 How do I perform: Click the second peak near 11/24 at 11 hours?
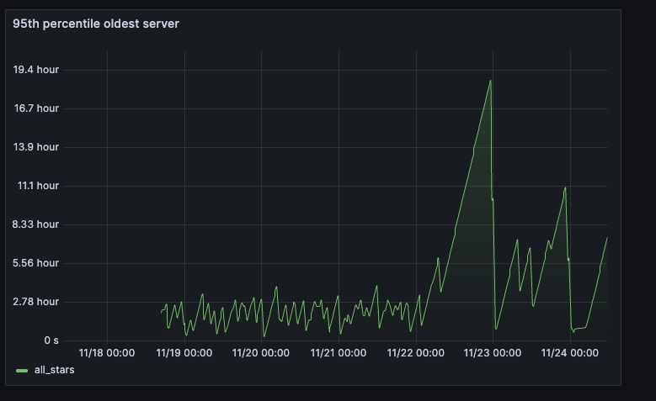(565, 187)
